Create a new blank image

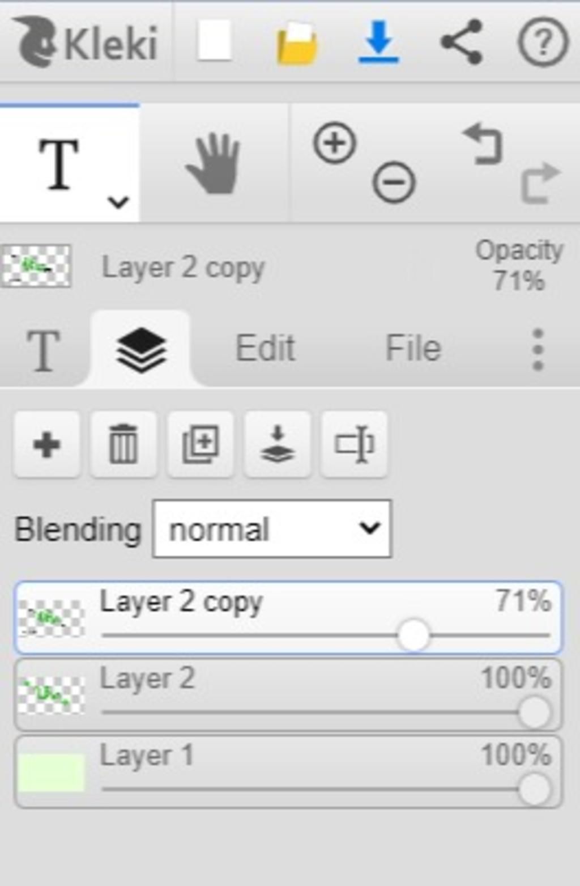214,41
